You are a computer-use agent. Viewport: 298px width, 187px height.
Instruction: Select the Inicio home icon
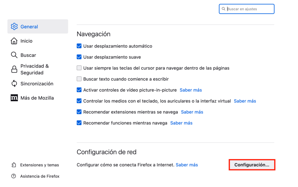pos(14,41)
